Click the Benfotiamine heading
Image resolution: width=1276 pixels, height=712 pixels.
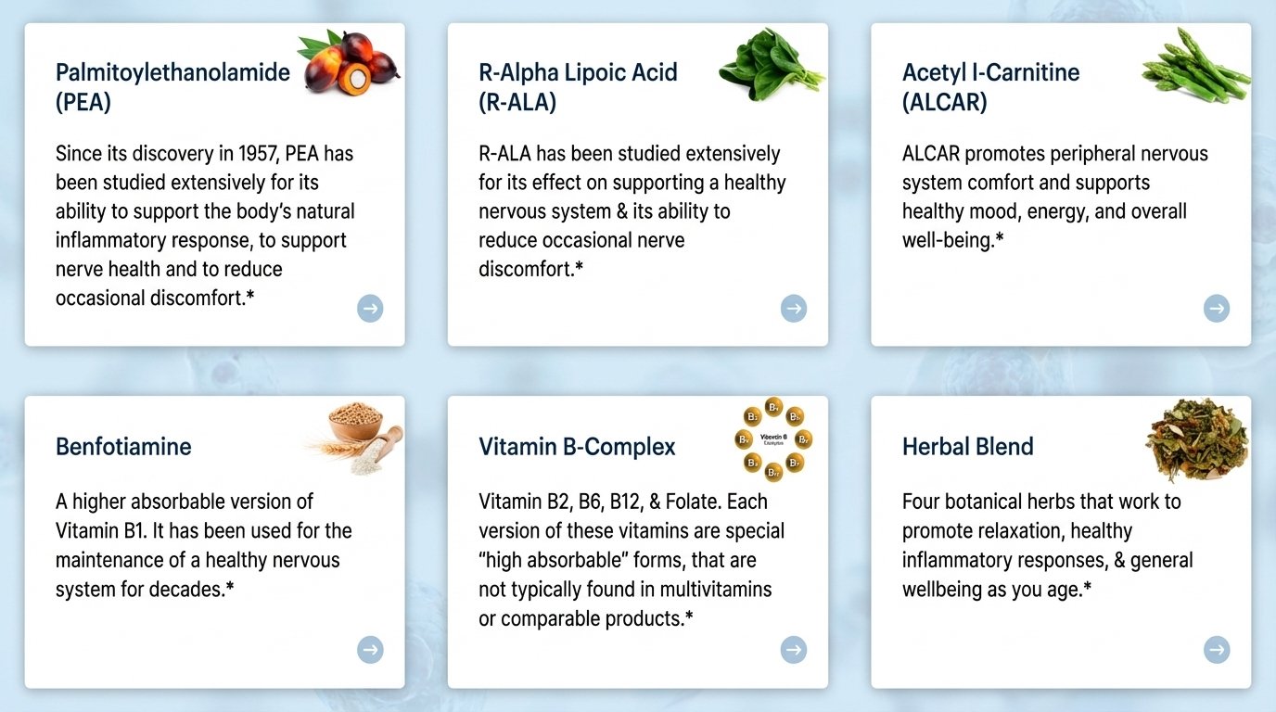pyautogui.click(x=123, y=447)
